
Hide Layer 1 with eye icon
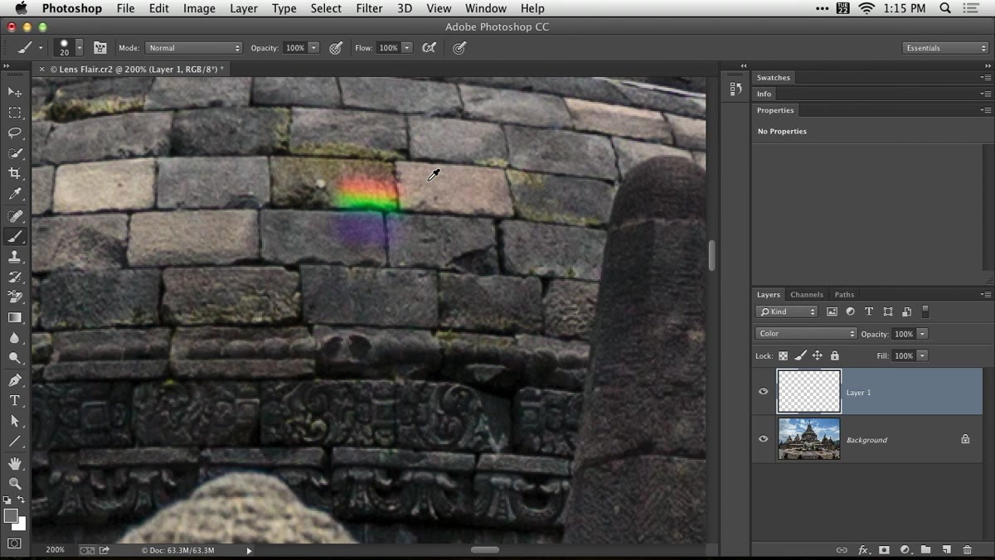764,392
